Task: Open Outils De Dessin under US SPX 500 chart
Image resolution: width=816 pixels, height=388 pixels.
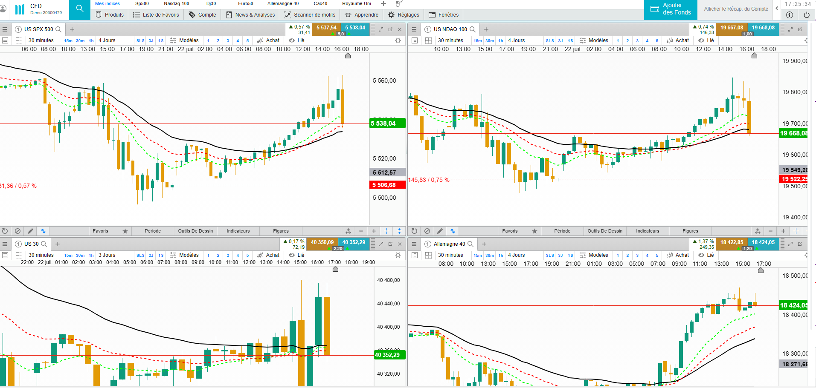Action: (195, 231)
